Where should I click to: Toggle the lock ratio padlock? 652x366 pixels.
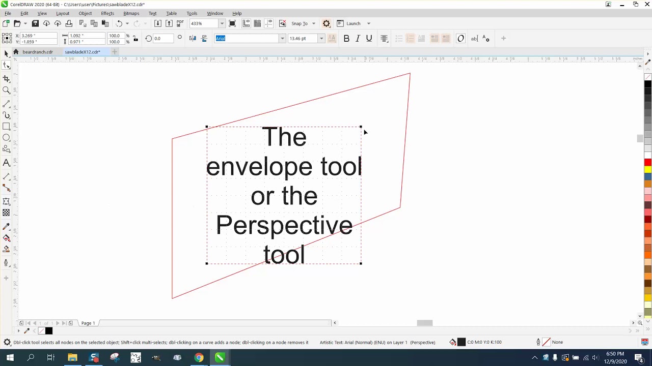(135, 39)
